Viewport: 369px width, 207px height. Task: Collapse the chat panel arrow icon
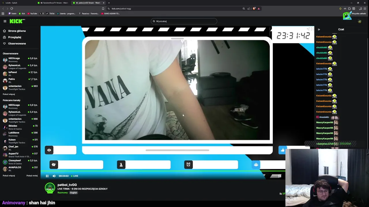click(319, 29)
